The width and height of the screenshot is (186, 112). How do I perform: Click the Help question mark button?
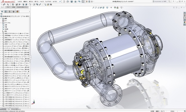(x=173, y=2)
